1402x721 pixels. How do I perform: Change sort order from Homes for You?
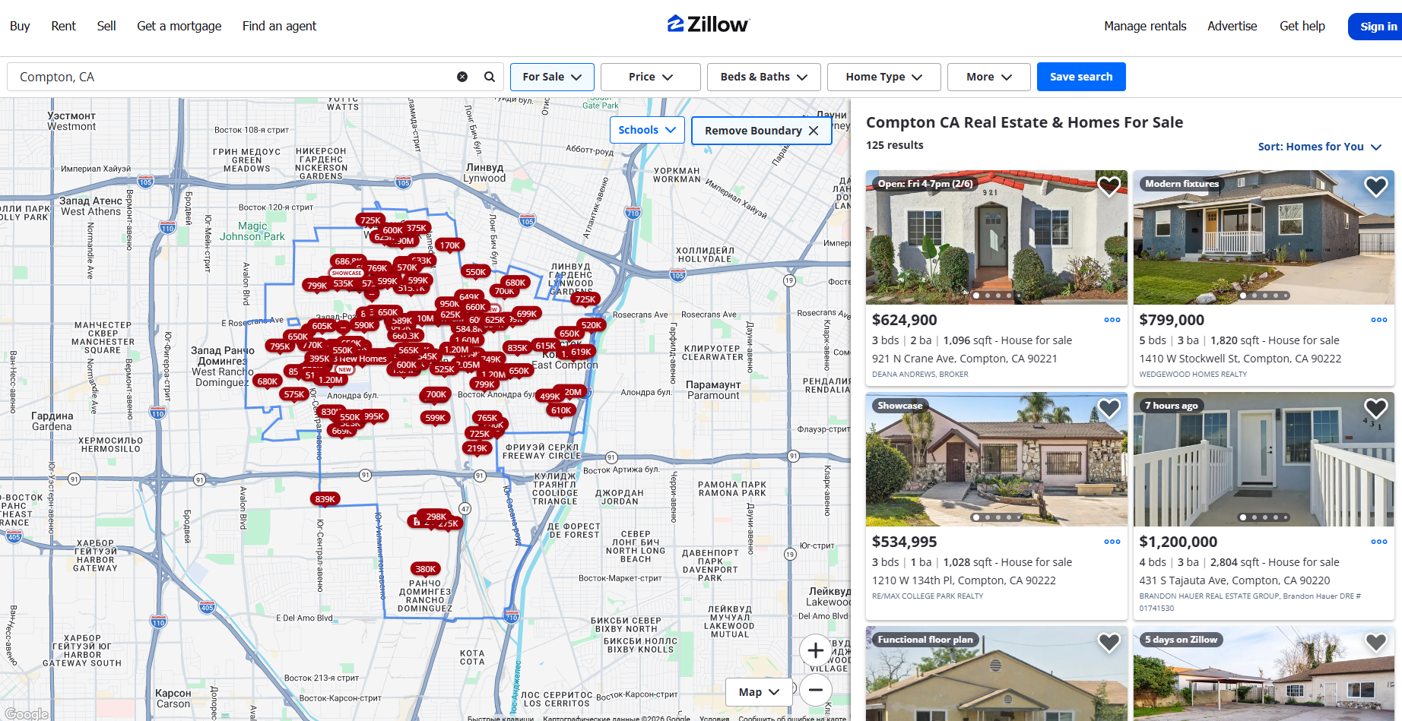click(1319, 147)
